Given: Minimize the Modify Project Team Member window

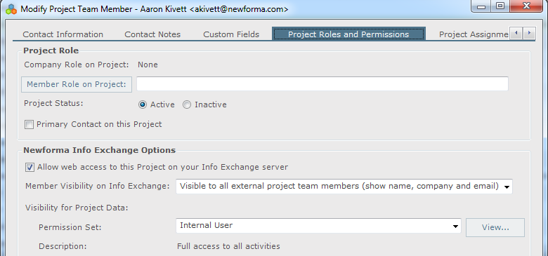Looking at the screenshot, I should tap(481, 6).
